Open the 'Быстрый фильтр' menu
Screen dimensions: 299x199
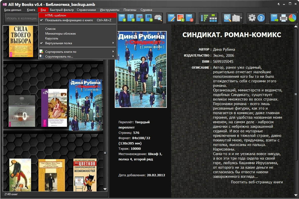coord(62,10)
